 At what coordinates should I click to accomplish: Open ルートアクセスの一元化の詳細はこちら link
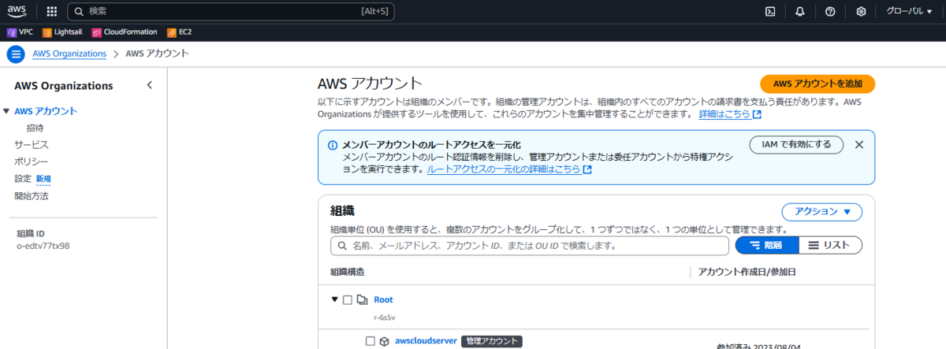(509, 169)
